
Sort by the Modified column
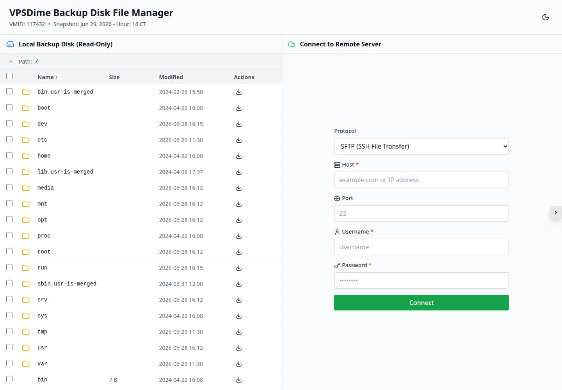point(171,77)
